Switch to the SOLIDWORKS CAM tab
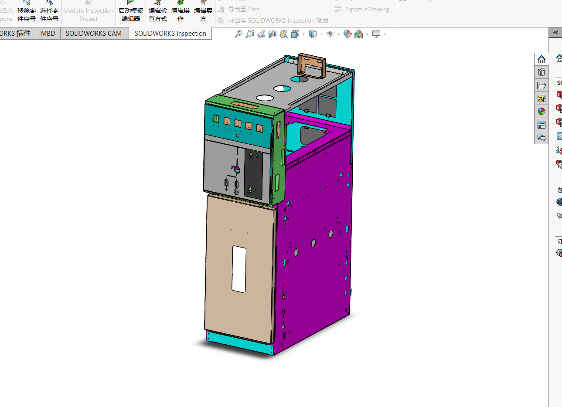562x407 pixels. (x=93, y=34)
